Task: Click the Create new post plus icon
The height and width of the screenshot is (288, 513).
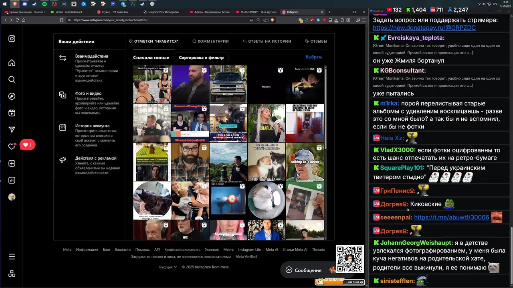Action: 12,163
